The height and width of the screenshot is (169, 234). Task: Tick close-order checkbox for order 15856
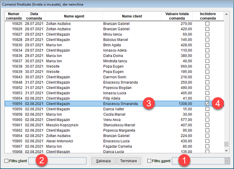pos(207,110)
